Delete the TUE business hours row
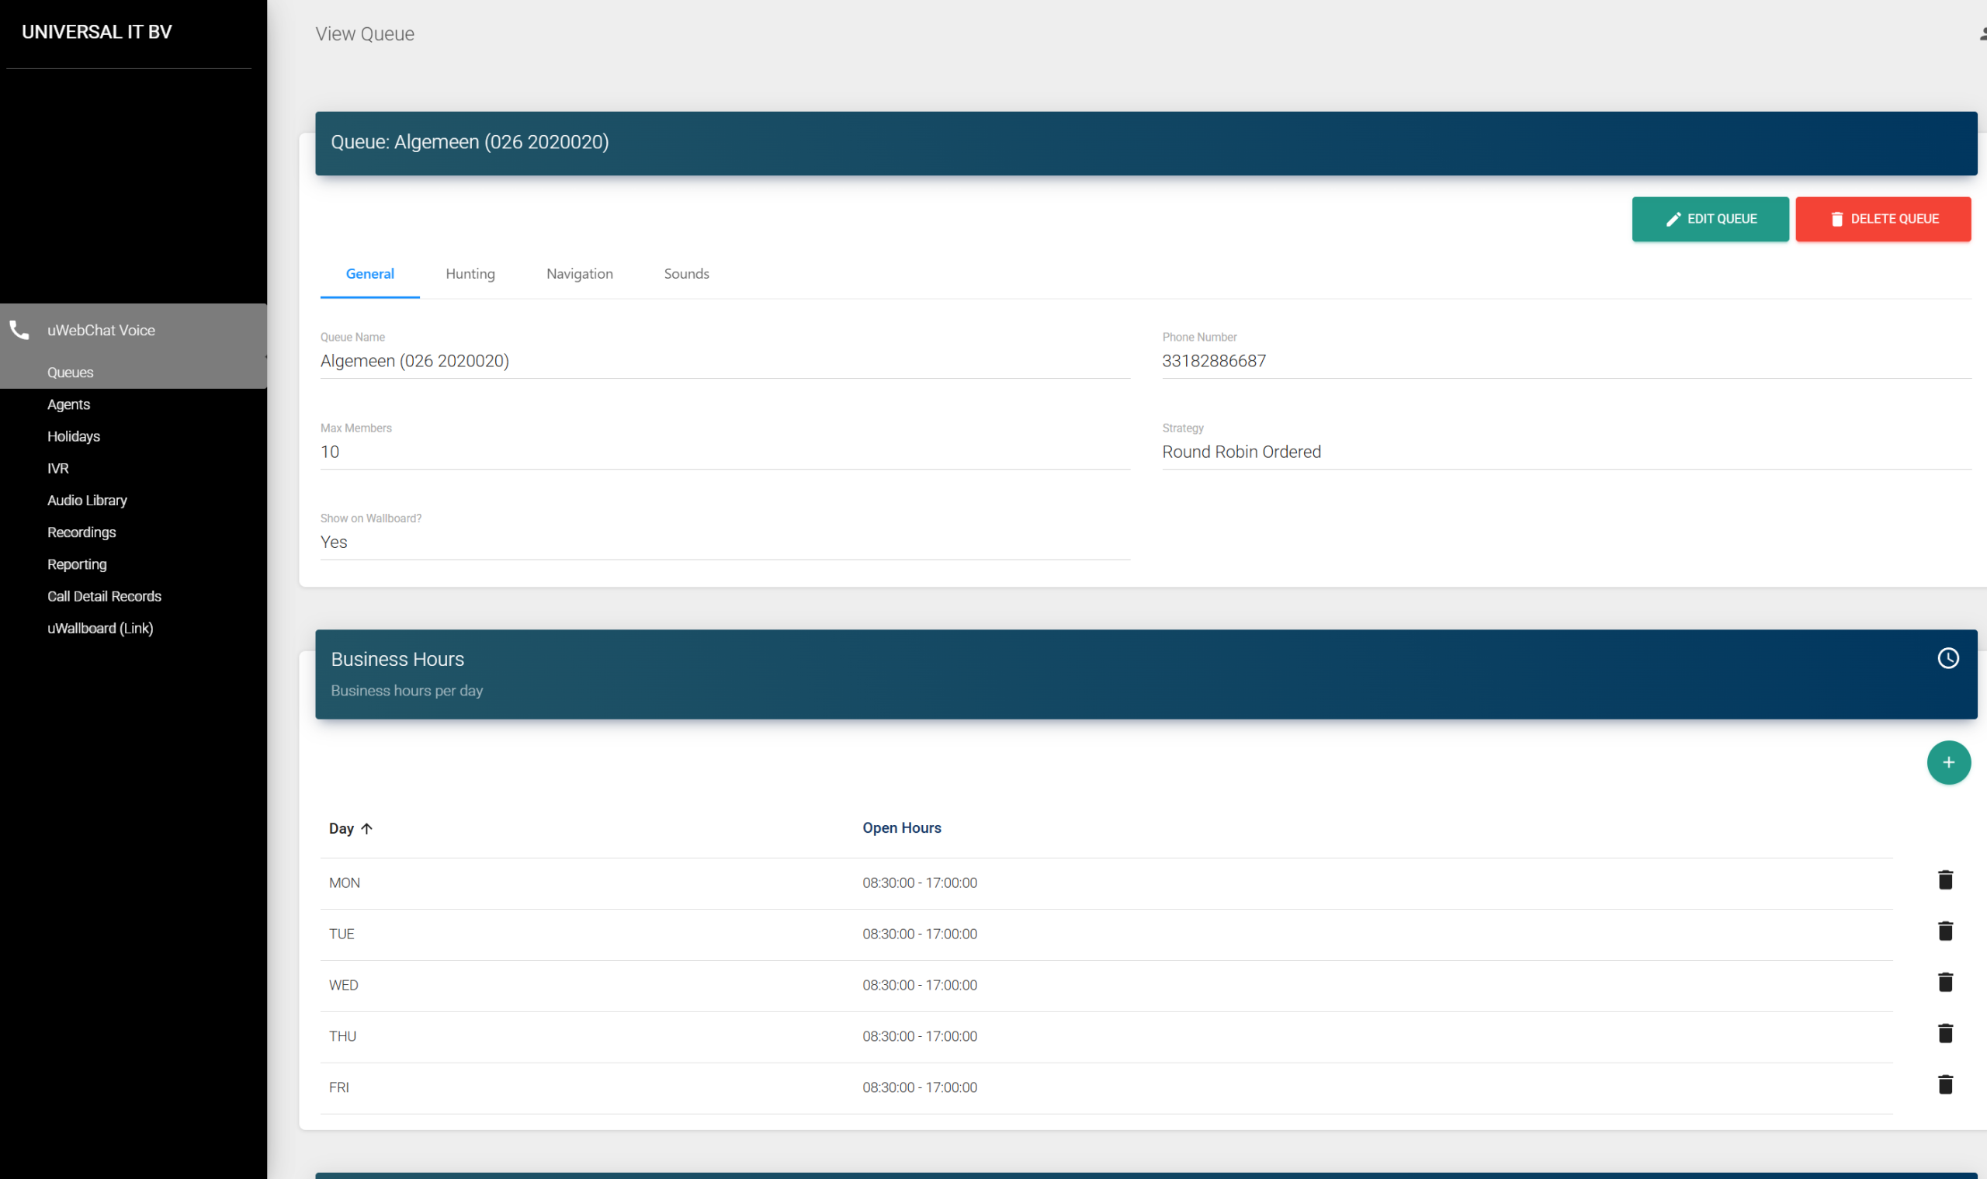The image size is (1987, 1179). tap(1944, 931)
